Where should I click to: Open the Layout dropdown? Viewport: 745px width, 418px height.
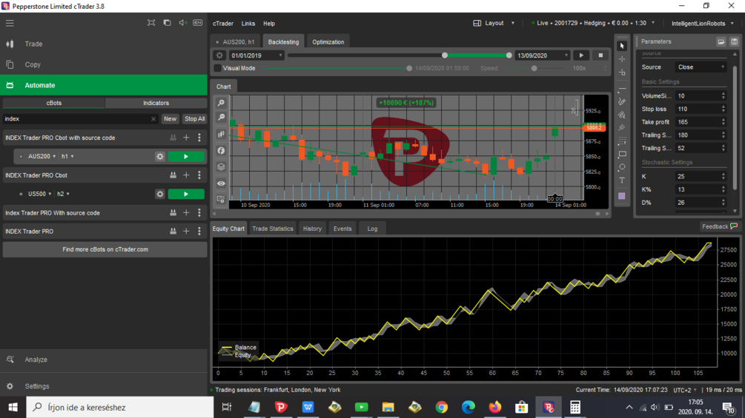494,23
